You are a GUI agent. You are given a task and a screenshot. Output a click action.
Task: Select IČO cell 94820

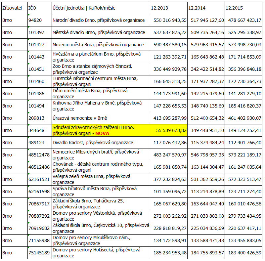click(40, 20)
